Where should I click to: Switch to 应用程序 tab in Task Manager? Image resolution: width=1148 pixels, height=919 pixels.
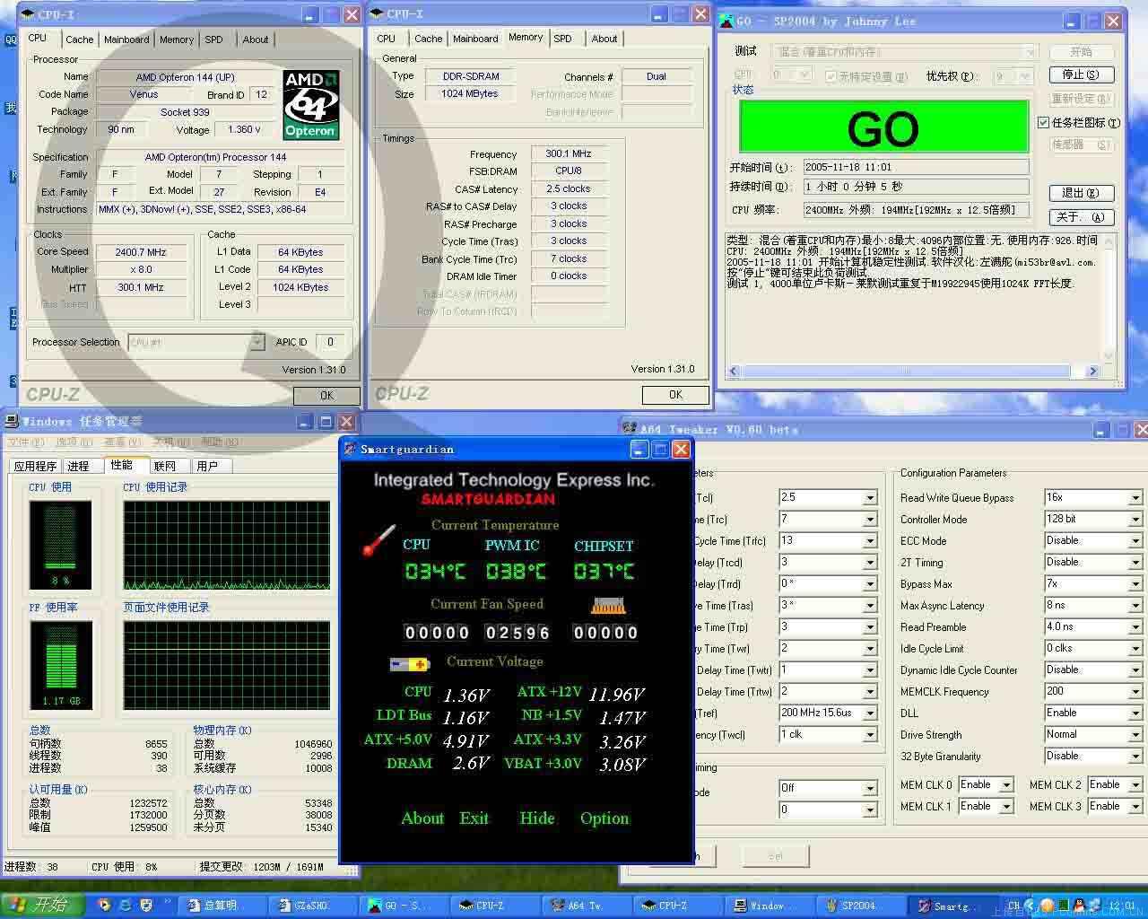pyautogui.click(x=35, y=466)
